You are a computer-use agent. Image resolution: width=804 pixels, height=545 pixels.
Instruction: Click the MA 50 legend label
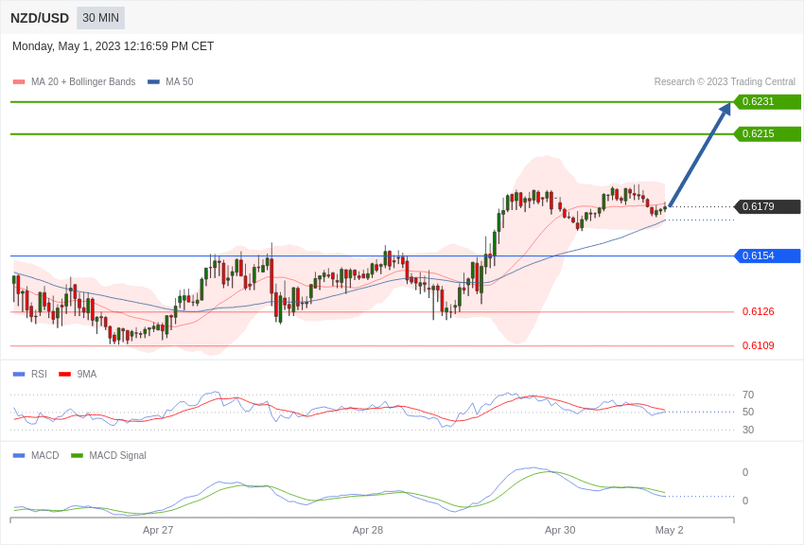180,81
